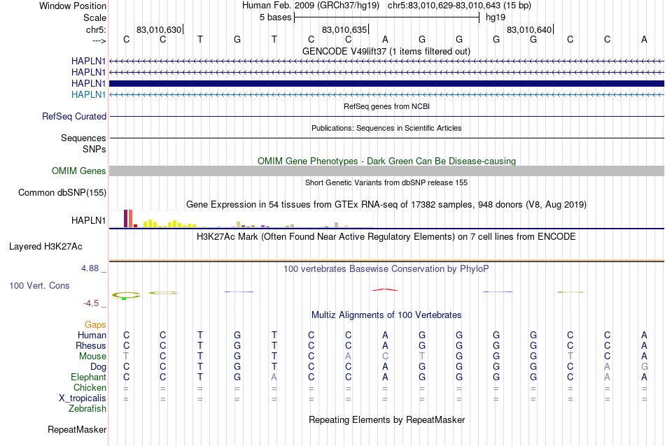Click Multiz Alignments of 100 Vertebrates title

click(x=386, y=315)
